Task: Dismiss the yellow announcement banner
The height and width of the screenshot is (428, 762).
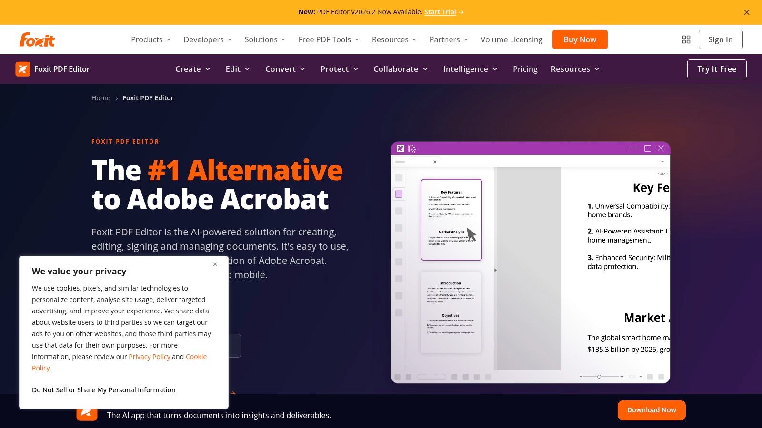Action: point(747,12)
